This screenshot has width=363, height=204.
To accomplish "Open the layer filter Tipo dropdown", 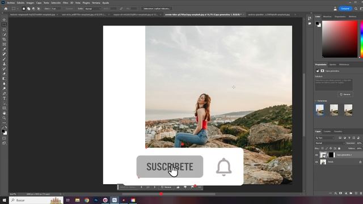I will (x=325, y=138).
